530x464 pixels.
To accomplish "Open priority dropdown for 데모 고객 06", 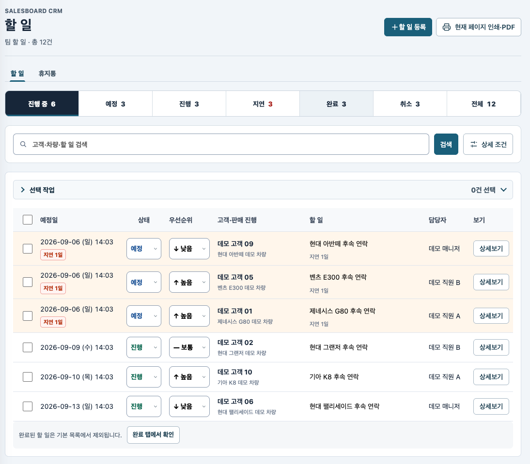I will pyautogui.click(x=189, y=406).
